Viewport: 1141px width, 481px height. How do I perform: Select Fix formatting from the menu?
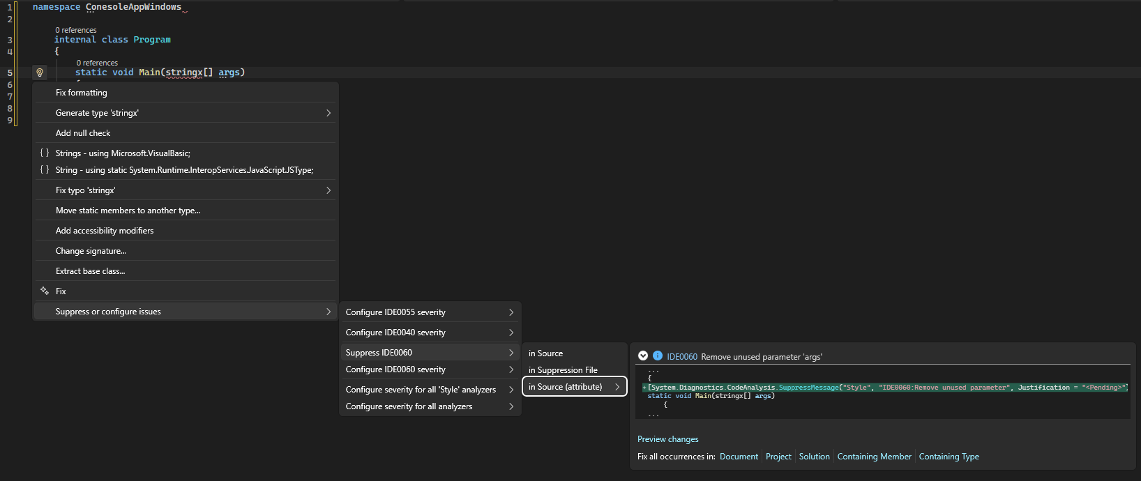click(x=82, y=93)
